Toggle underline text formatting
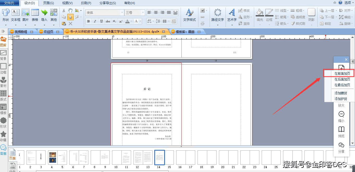 (101, 21)
